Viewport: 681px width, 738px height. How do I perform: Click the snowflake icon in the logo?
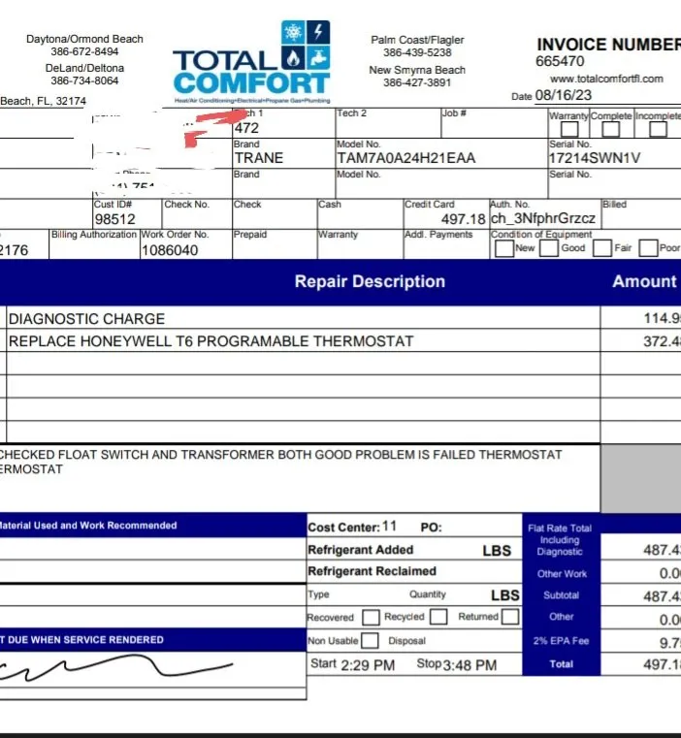(294, 34)
